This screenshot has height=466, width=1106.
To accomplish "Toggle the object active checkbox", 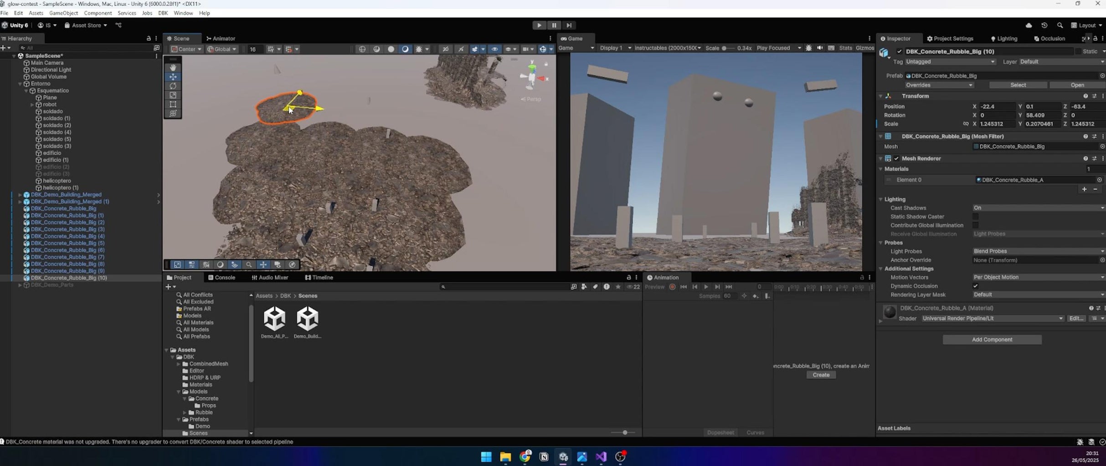I will [x=899, y=51].
